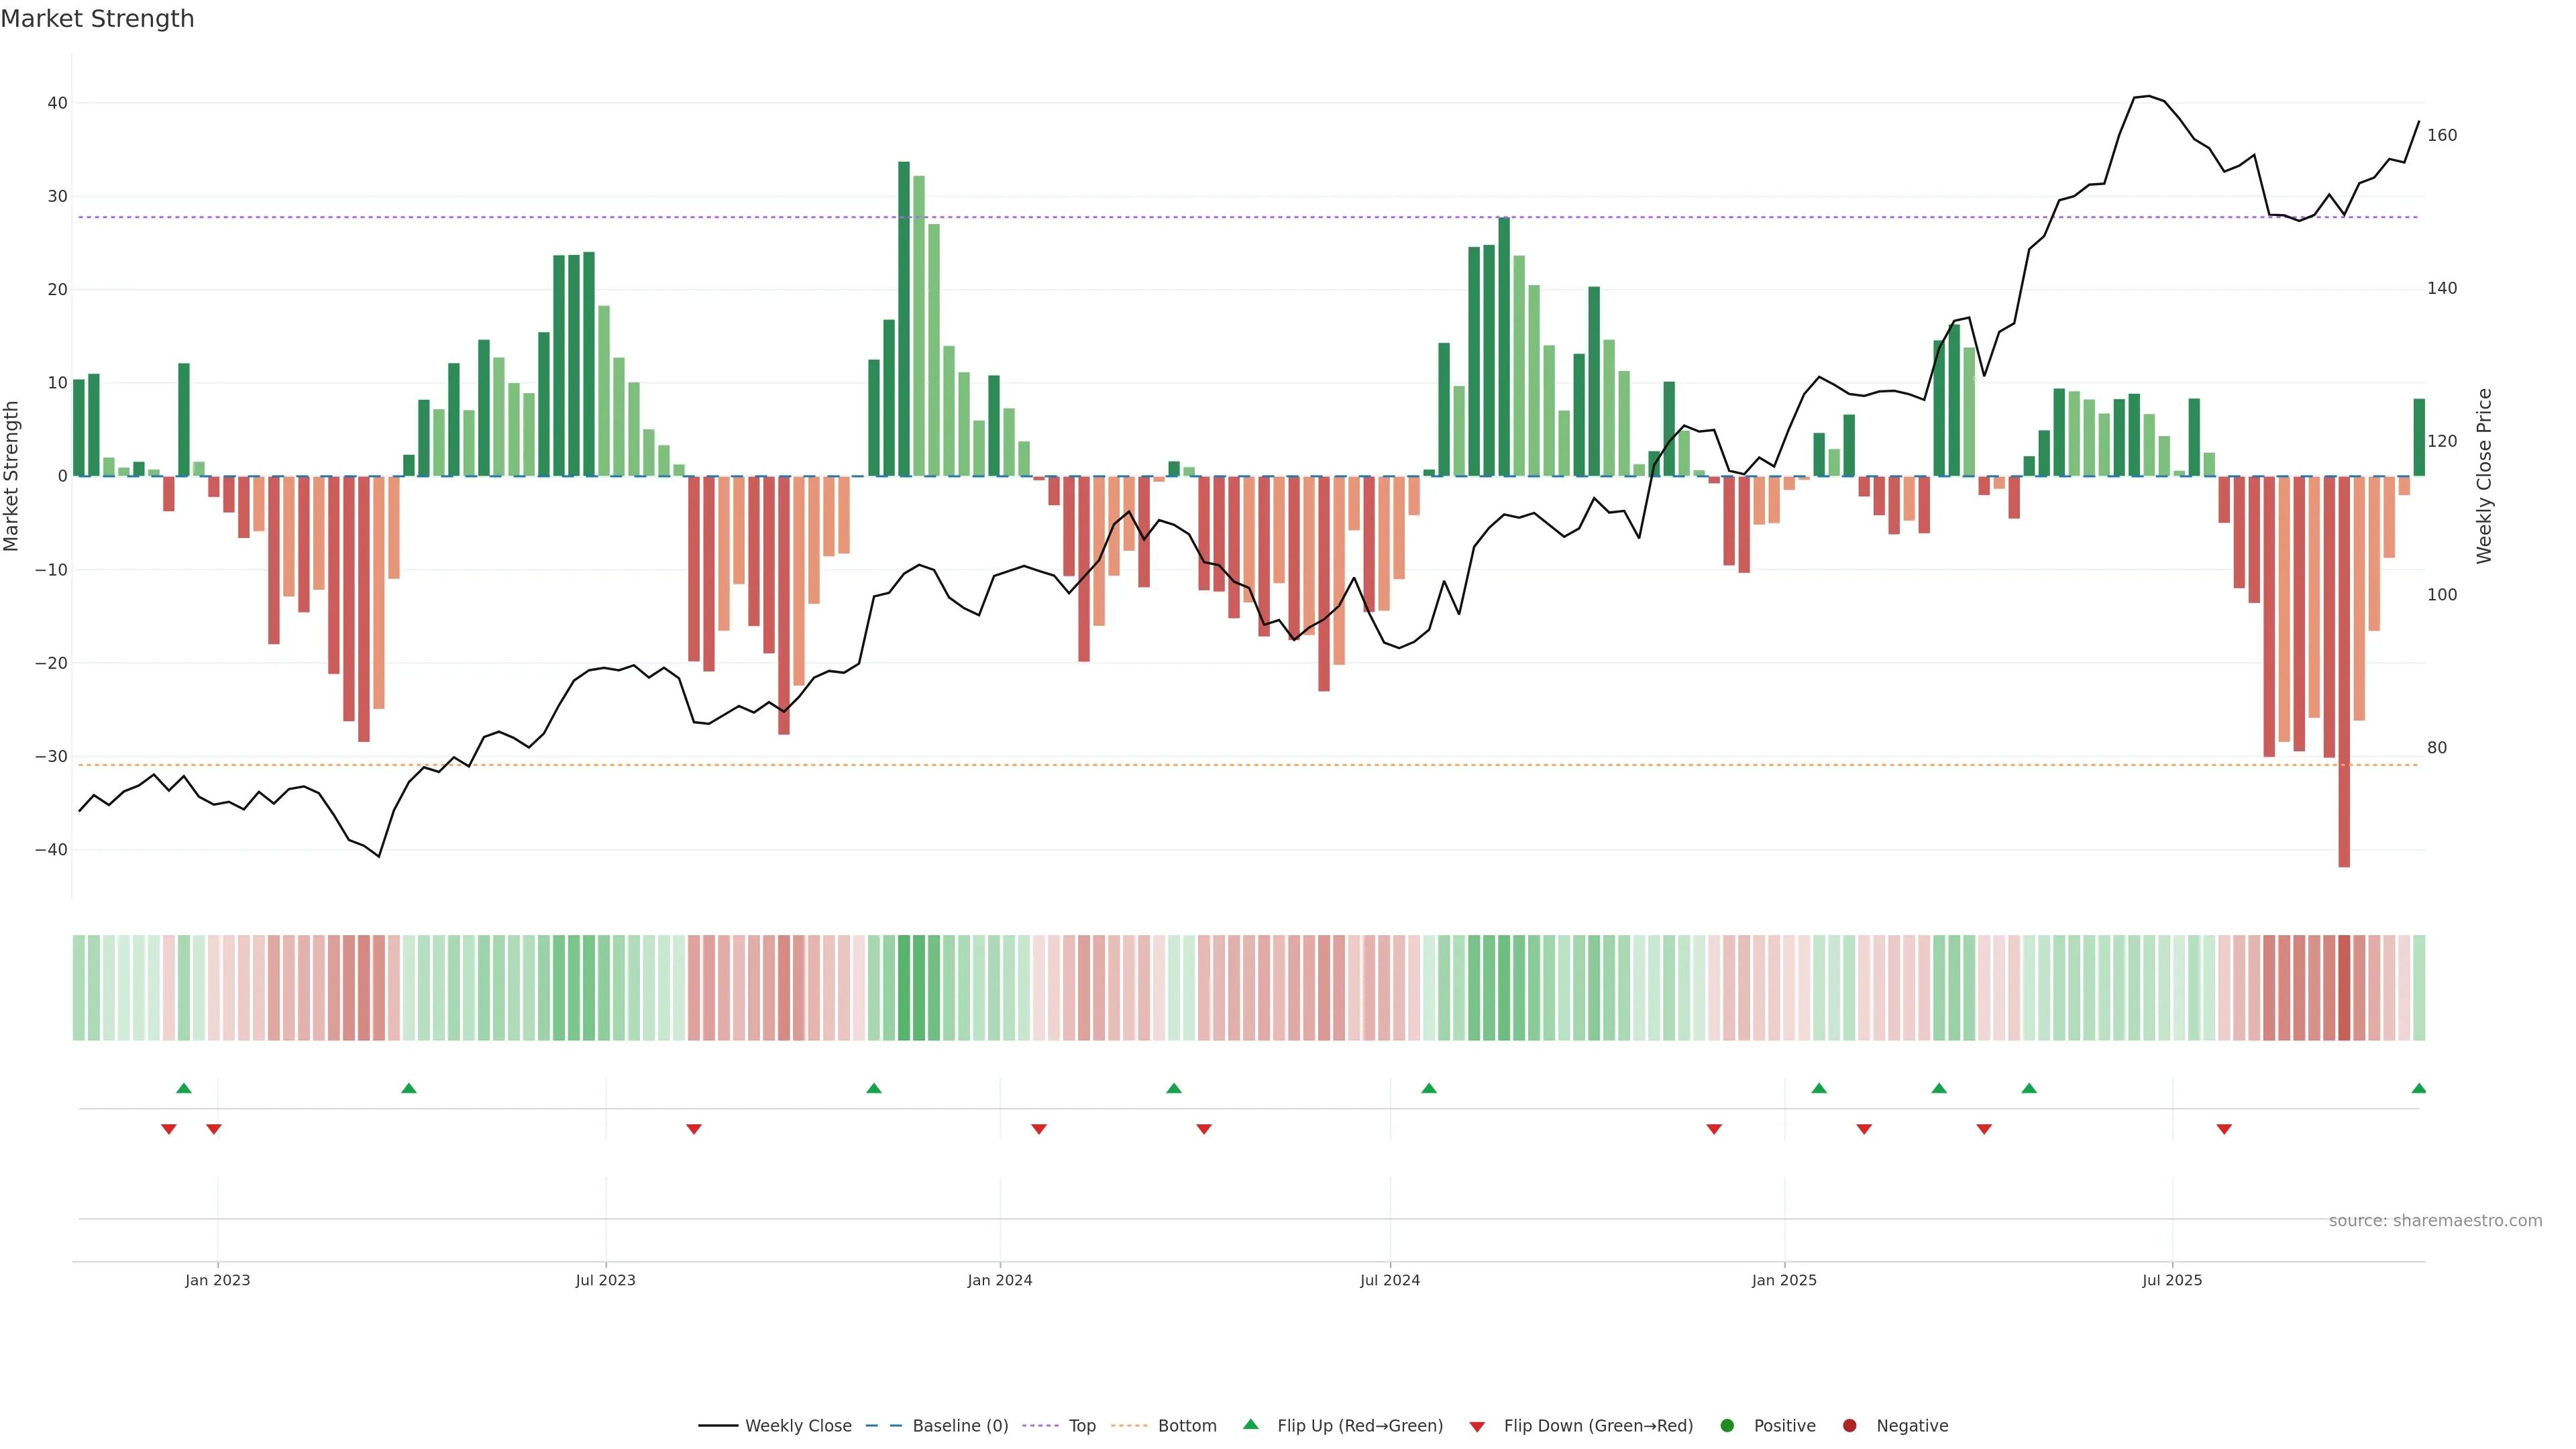This screenshot has height=1449, width=2576.
Task: Click the Flip Up green triangle legend icon
Action: pyautogui.click(x=1250, y=1424)
